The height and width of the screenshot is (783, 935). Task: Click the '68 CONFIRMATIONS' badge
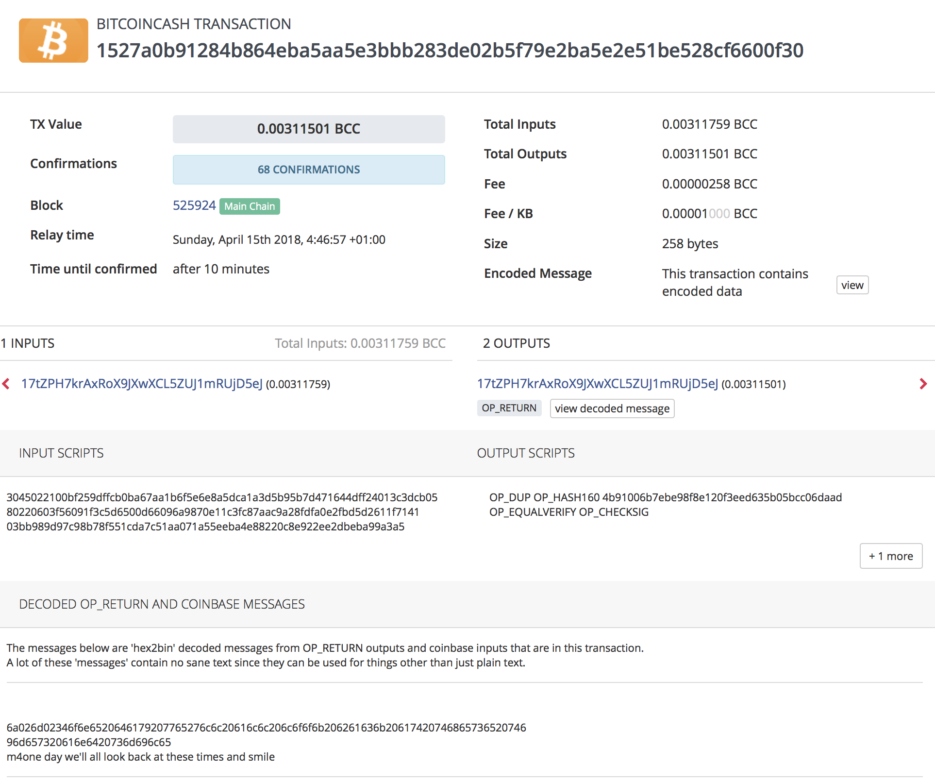click(309, 170)
